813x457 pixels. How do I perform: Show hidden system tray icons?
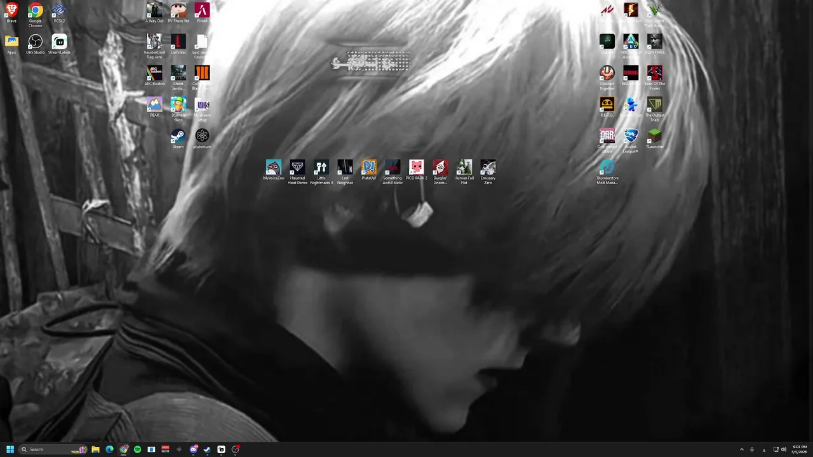[741, 449]
